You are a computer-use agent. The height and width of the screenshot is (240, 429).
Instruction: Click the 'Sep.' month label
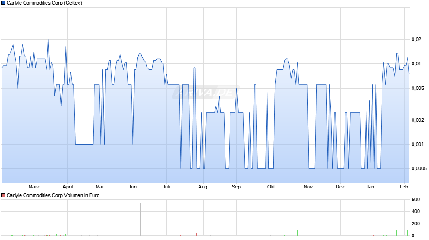tap(237, 187)
